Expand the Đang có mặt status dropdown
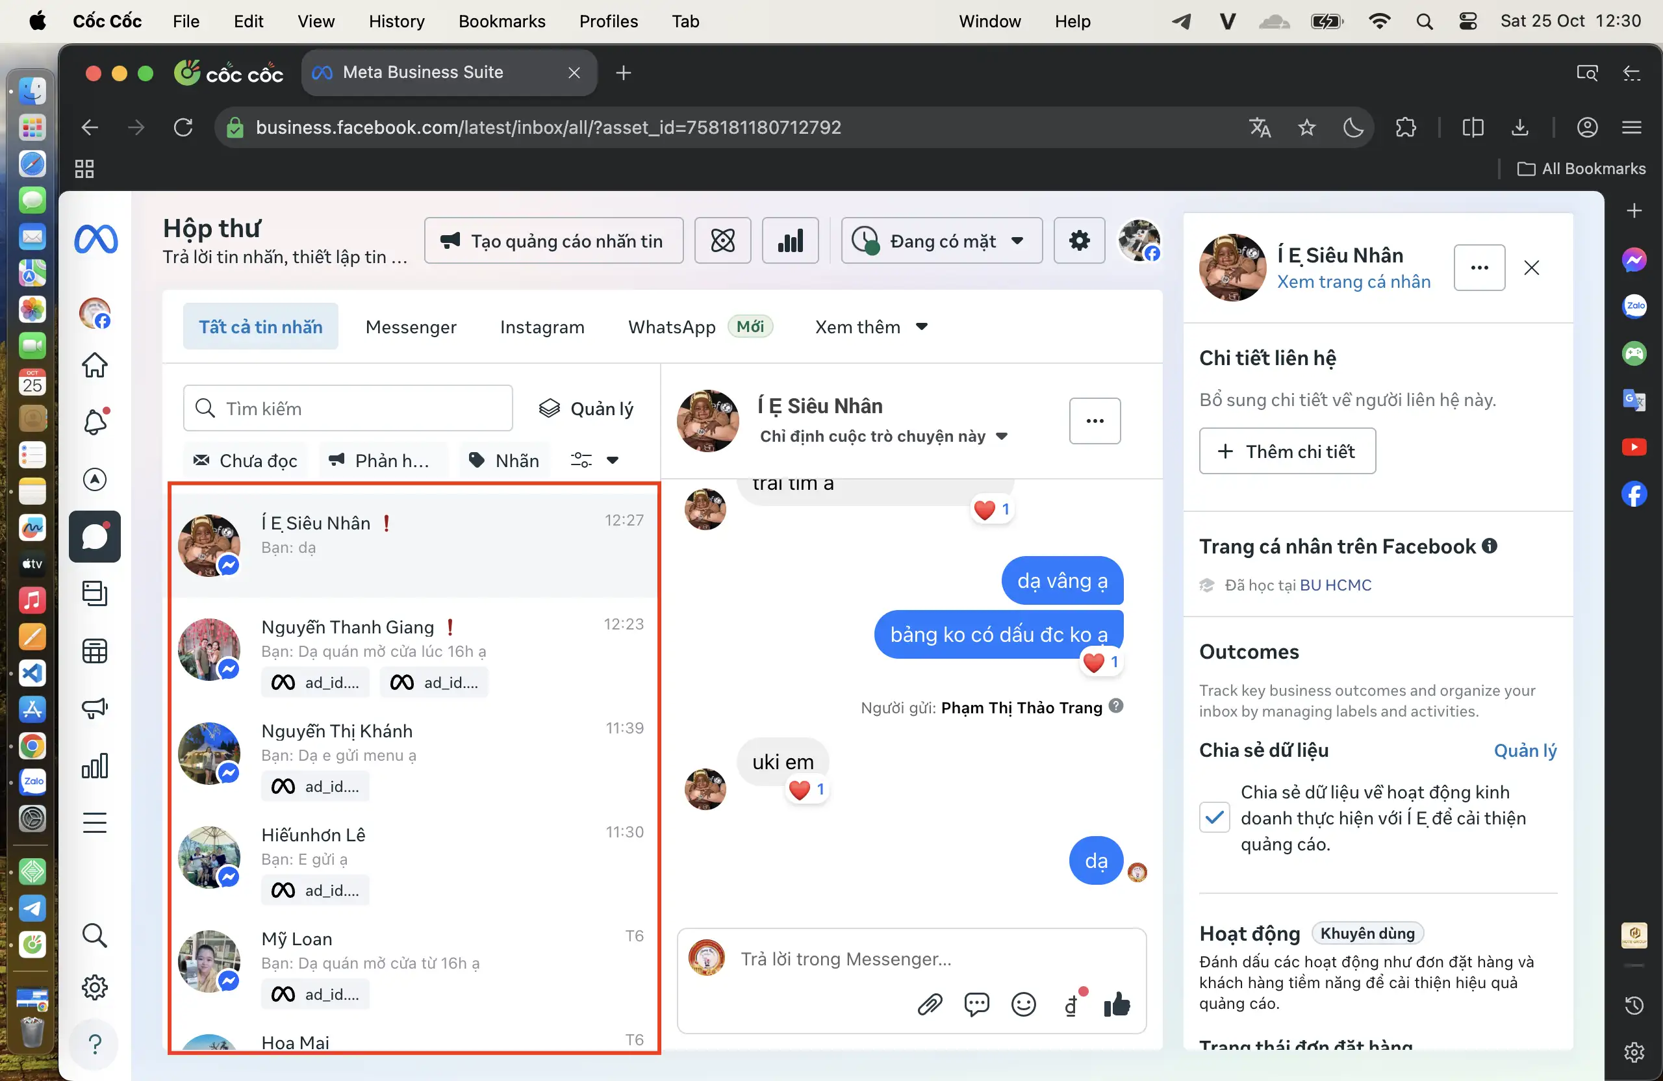 click(x=941, y=241)
